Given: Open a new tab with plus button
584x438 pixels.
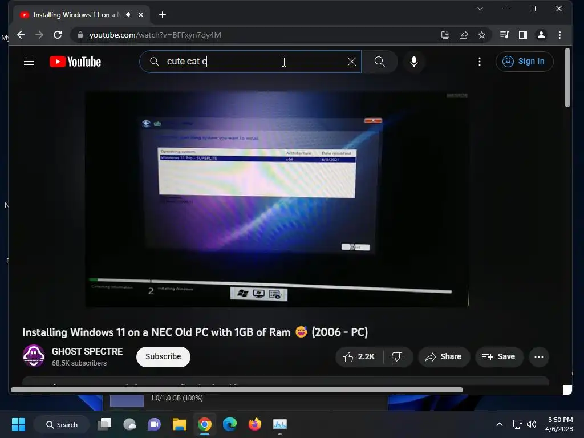Looking at the screenshot, I should [163, 15].
